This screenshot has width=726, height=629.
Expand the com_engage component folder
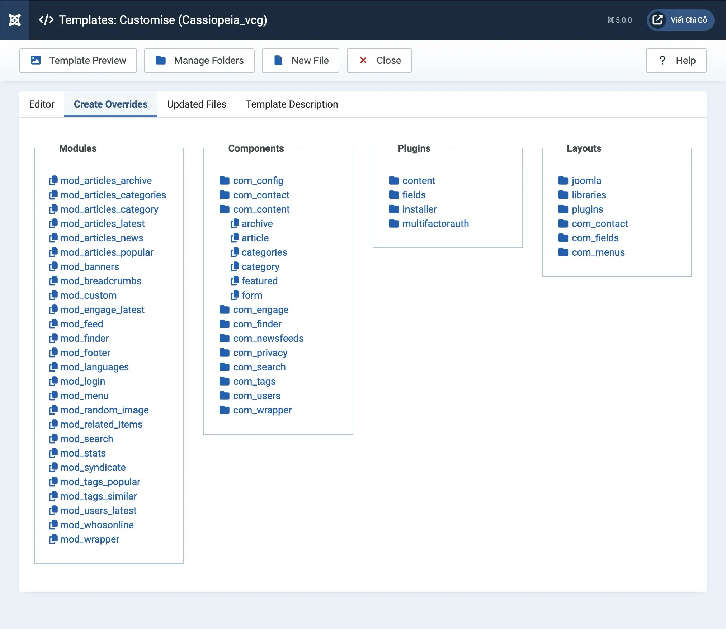[260, 309]
